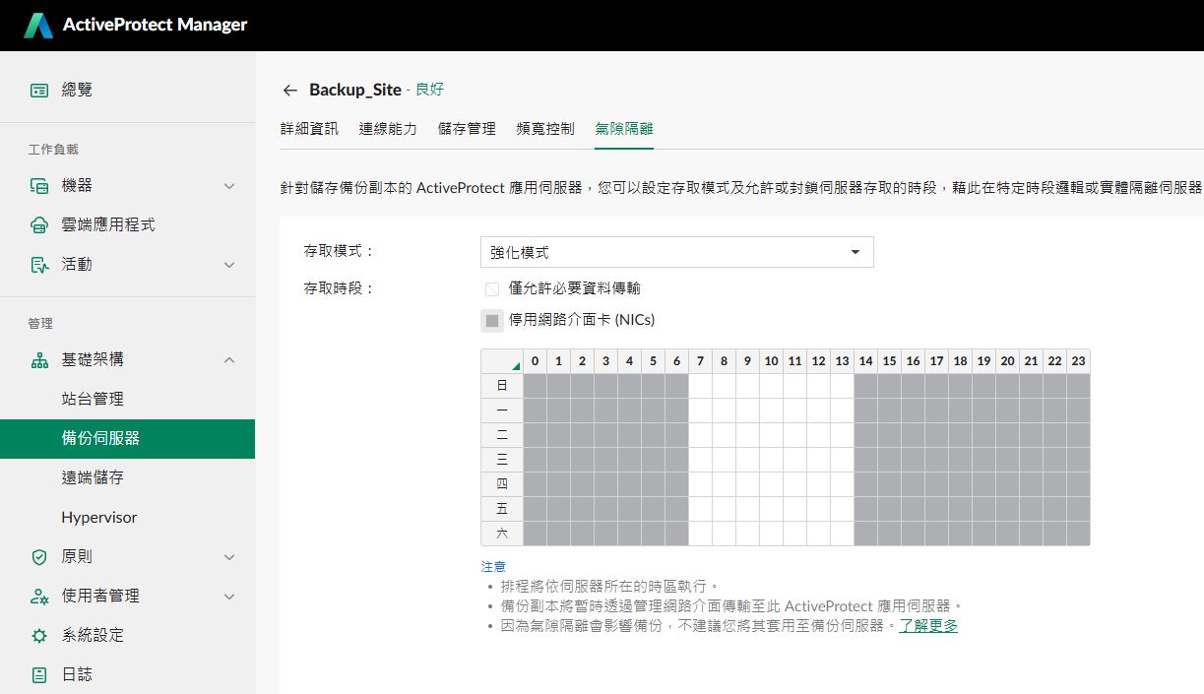
Task: Click the 原則 policy shield icon
Action: pyautogui.click(x=39, y=557)
